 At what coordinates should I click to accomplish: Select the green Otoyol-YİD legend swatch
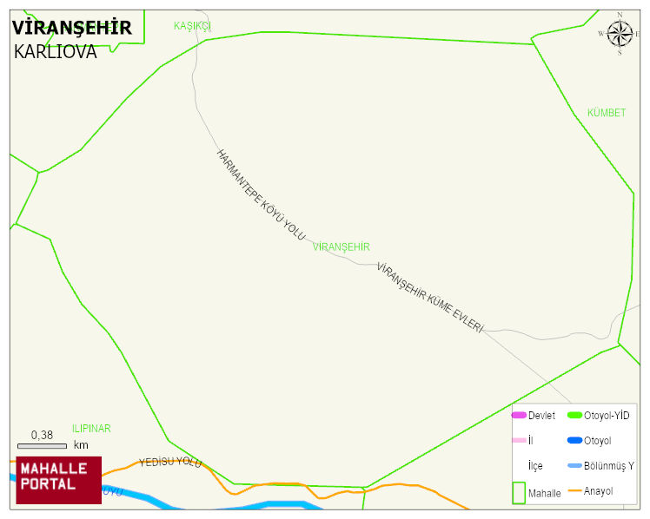coord(574,415)
